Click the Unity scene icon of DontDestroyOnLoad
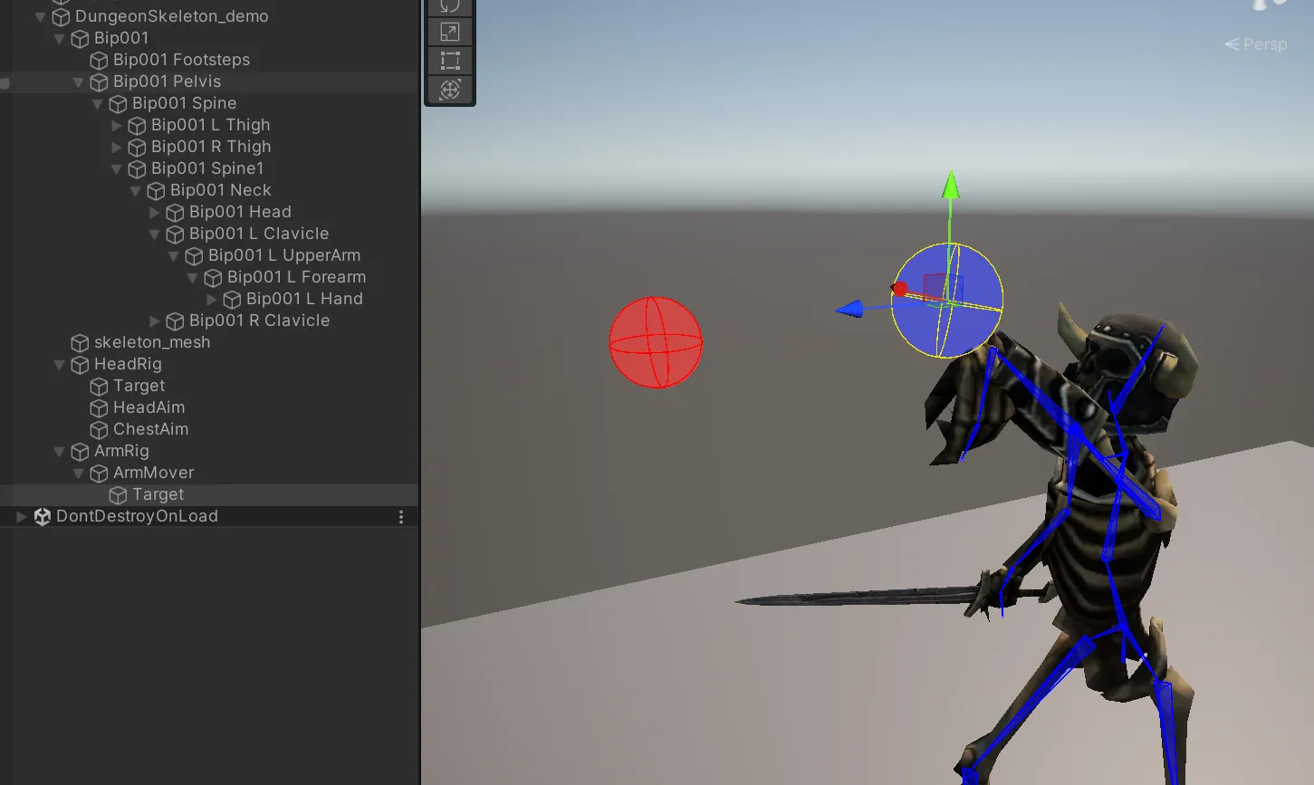This screenshot has height=785, width=1314. coord(42,516)
